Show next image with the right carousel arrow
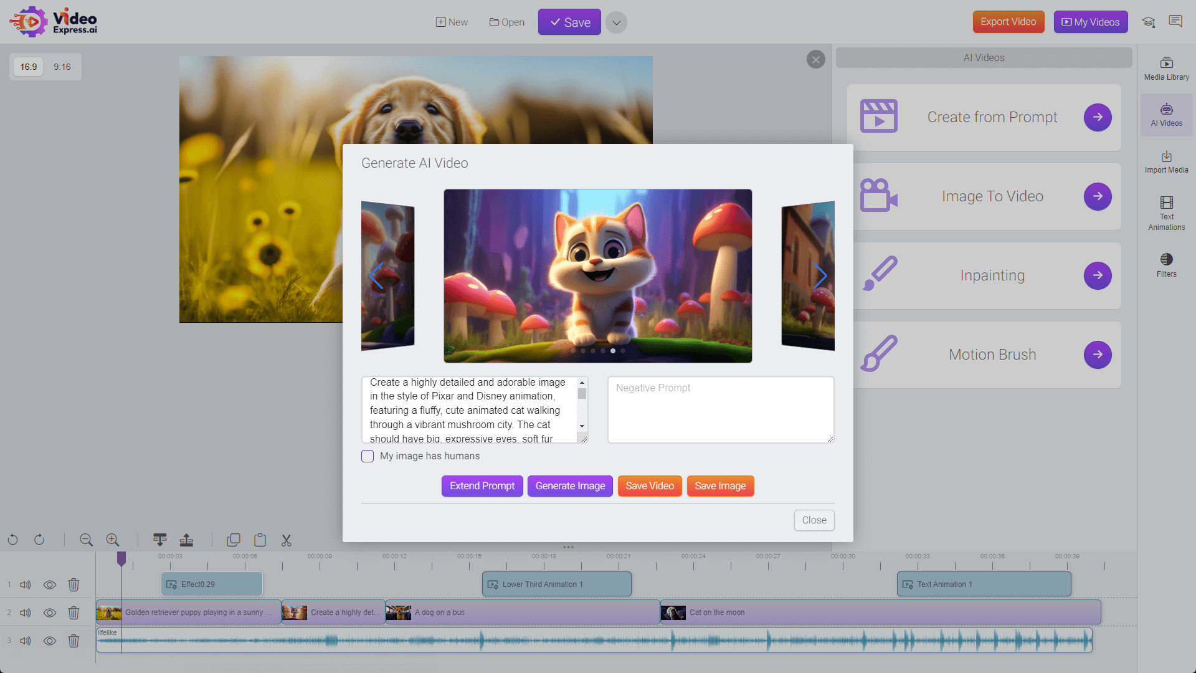Image resolution: width=1196 pixels, height=673 pixels. [x=820, y=275]
